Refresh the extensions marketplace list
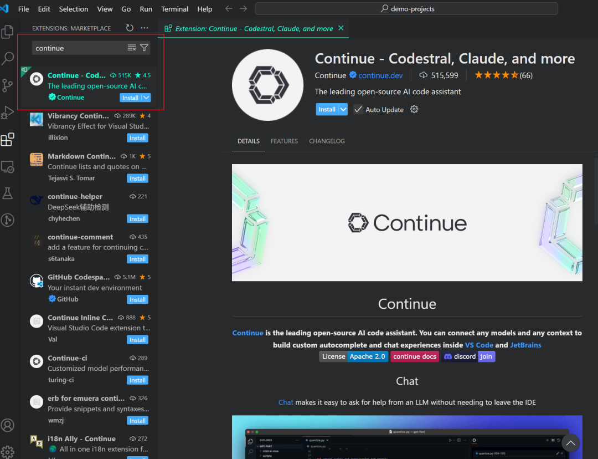Viewport: 598px width, 459px height. (x=130, y=28)
